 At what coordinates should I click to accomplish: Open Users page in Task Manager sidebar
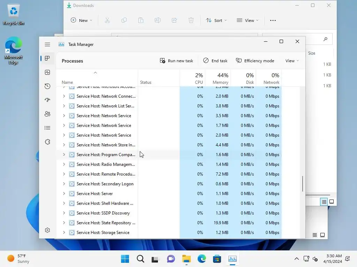click(x=47, y=114)
